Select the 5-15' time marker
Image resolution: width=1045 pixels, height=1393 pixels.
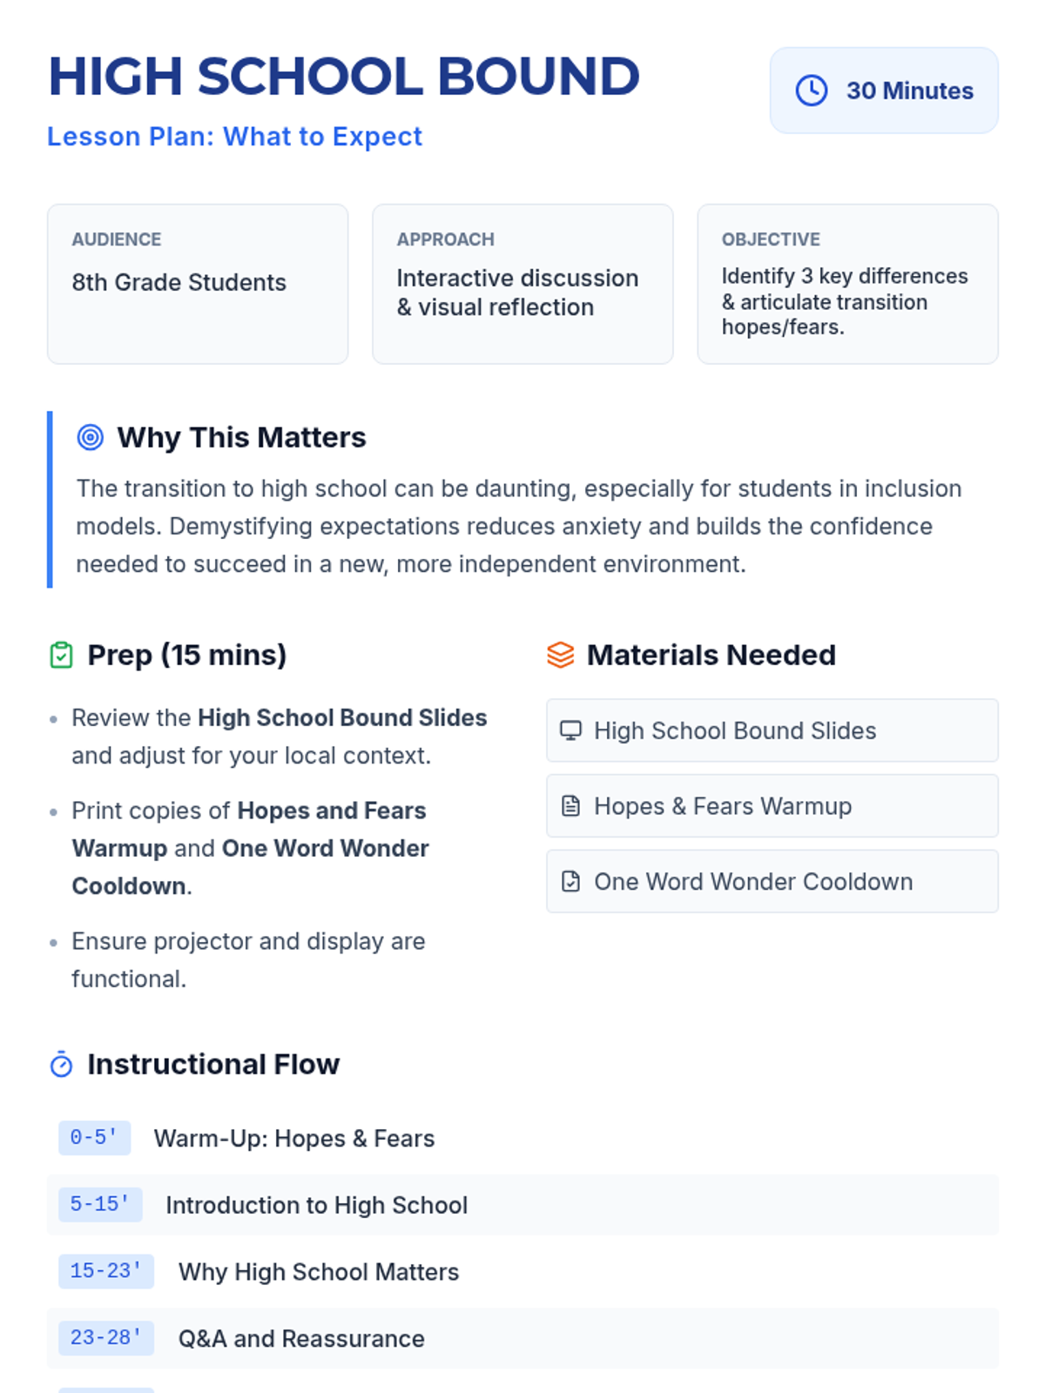pyautogui.click(x=100, y=1205)
